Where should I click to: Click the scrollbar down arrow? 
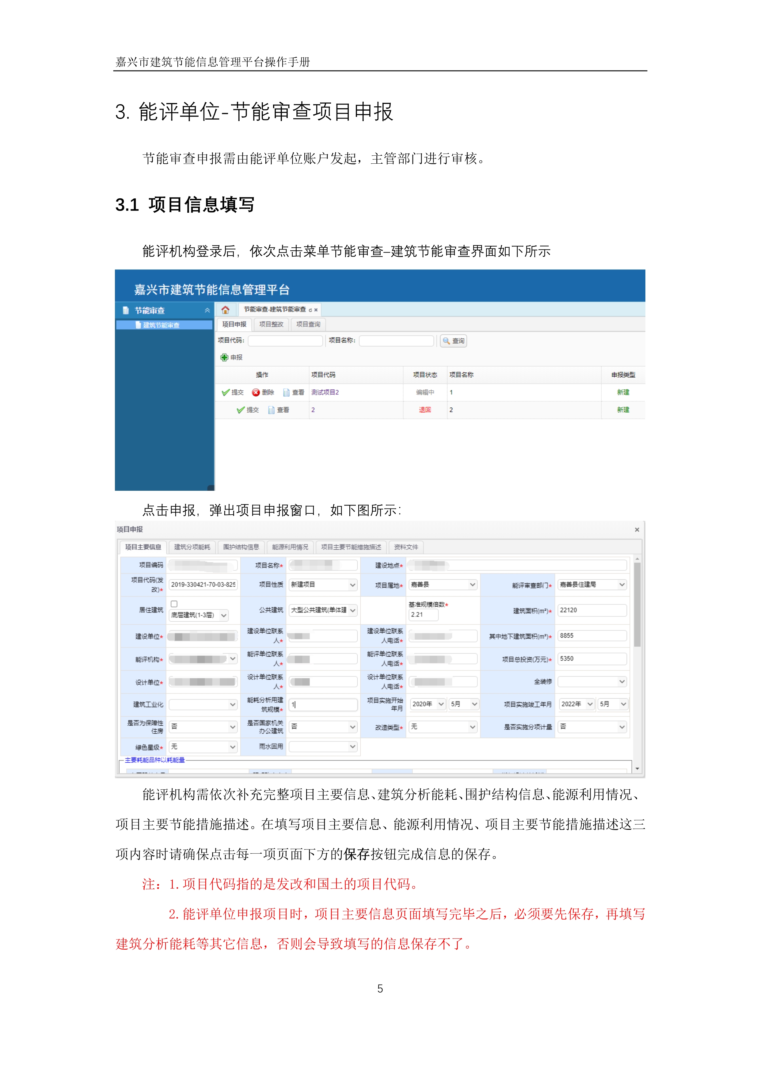click(x=637, y=768)
